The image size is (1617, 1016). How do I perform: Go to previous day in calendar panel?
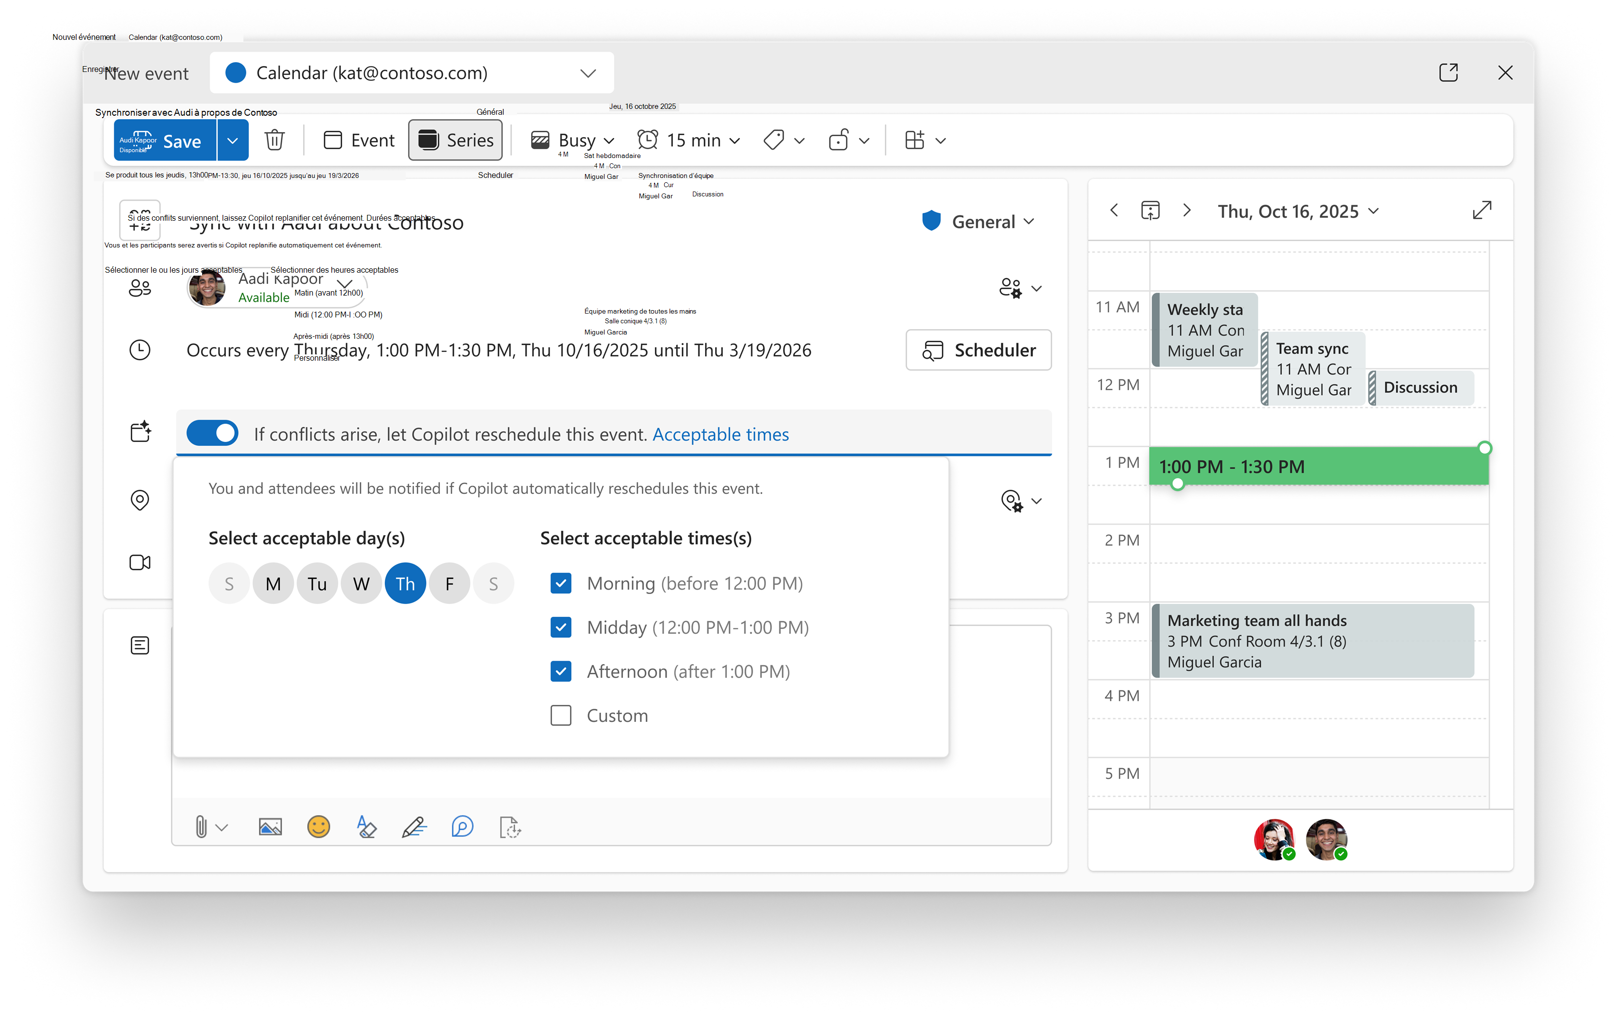pos(1114,210)
